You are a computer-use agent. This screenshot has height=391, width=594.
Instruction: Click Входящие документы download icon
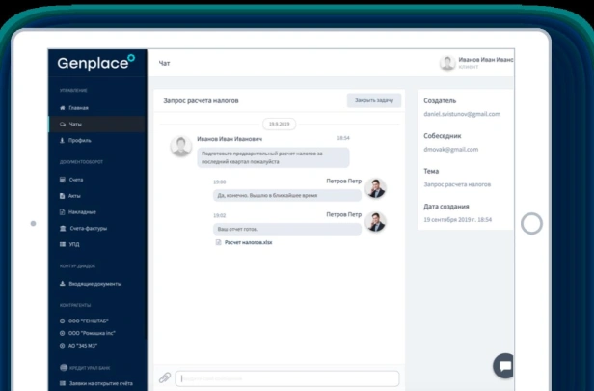pos(62,284)
